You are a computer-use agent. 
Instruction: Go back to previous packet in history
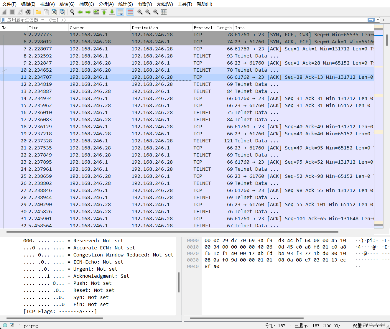point(80,12)
